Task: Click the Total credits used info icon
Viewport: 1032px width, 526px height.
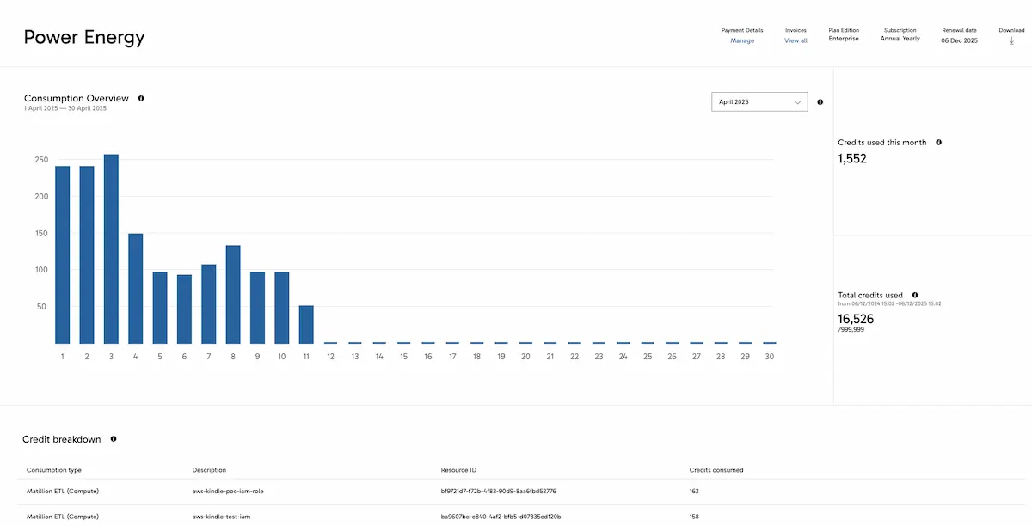Action: coord(914,295)
